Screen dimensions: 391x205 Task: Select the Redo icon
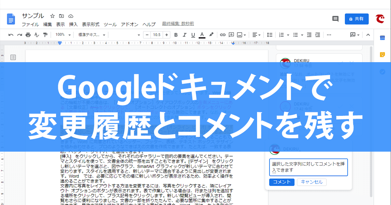click(20, 35)
